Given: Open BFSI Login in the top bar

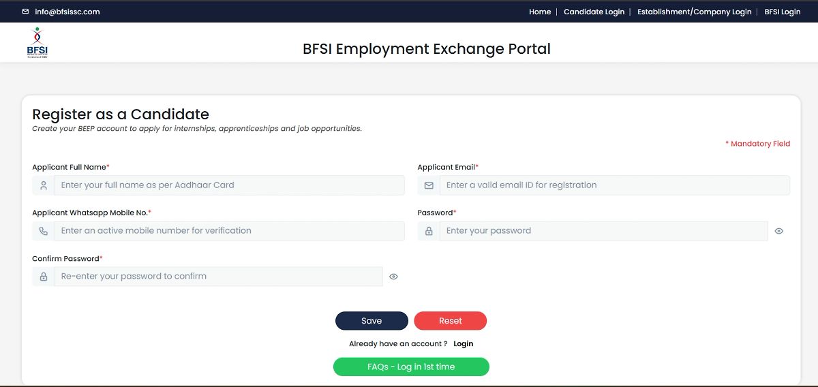Looking at the screenshot, I should (782, 12).
